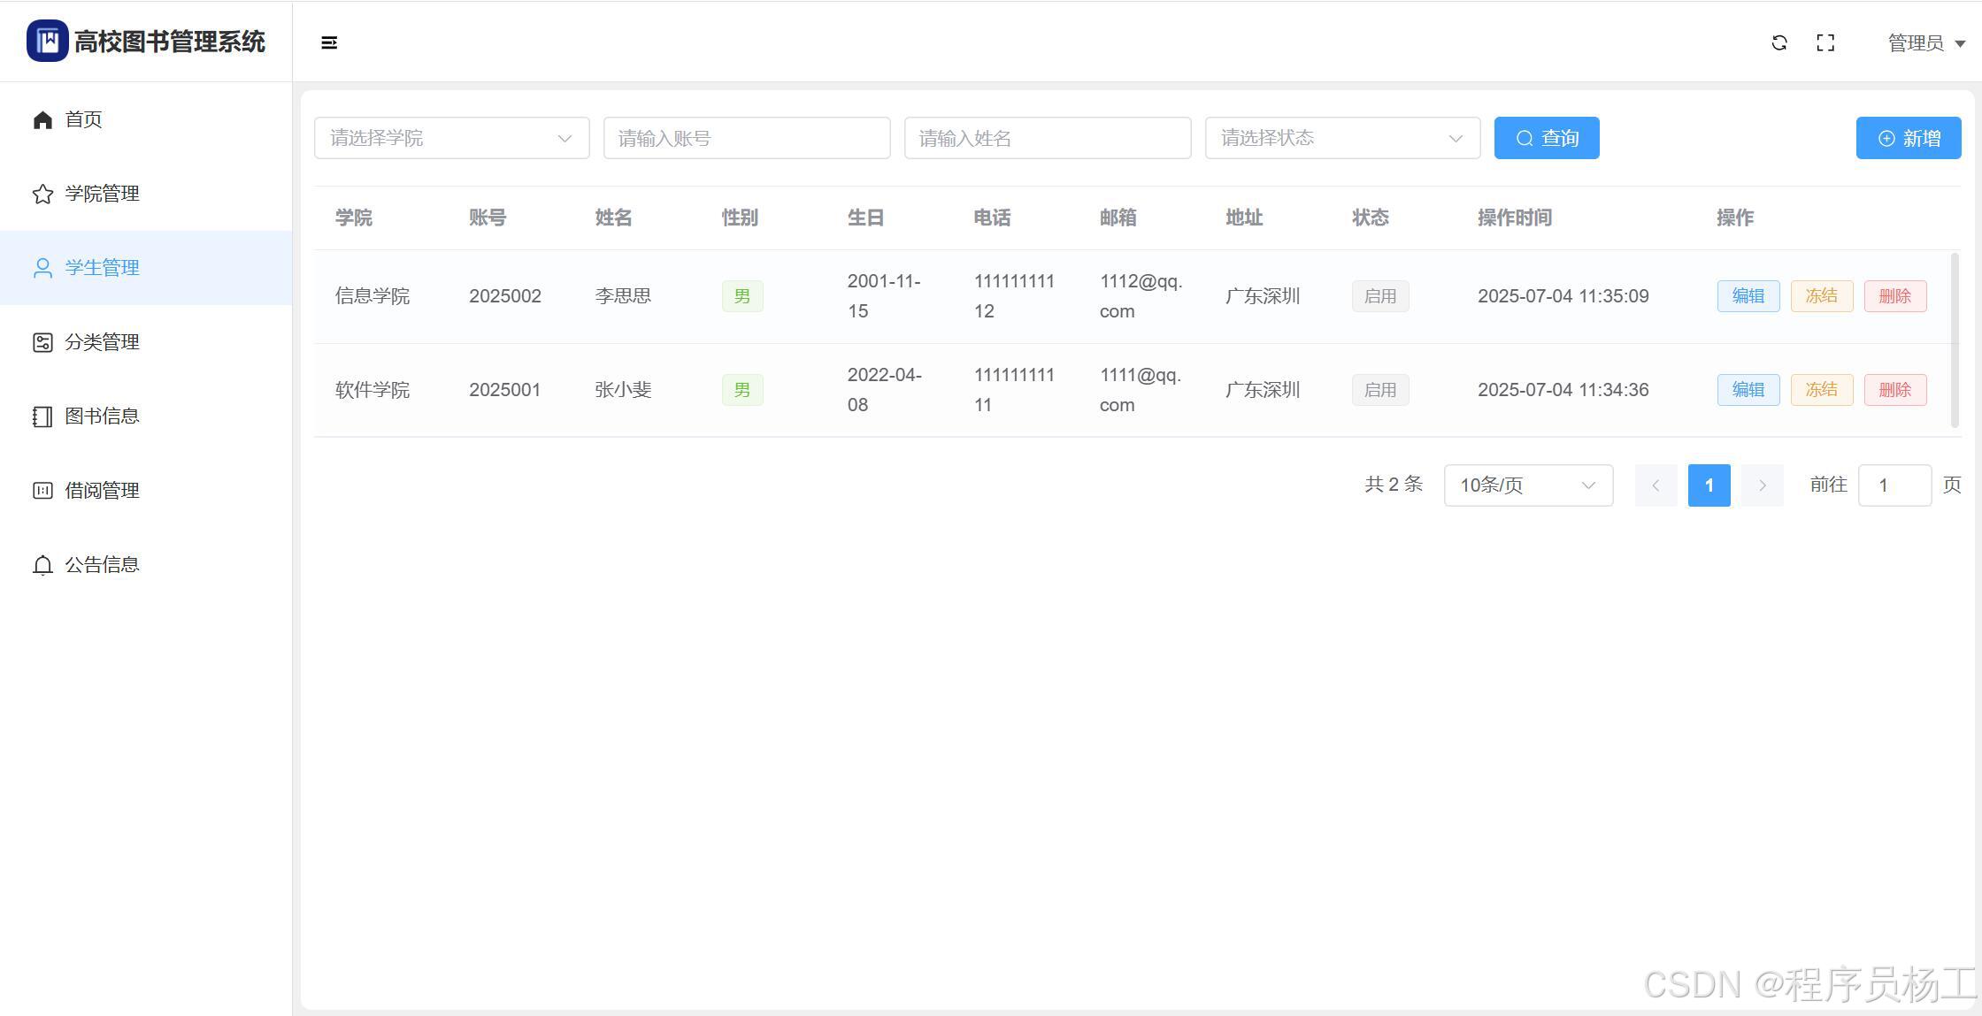
Task: Open 借阅管理 menu item
Action: point(102,491)
